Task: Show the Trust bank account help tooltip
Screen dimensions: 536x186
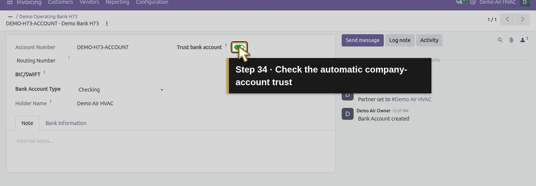Action: 226,45
